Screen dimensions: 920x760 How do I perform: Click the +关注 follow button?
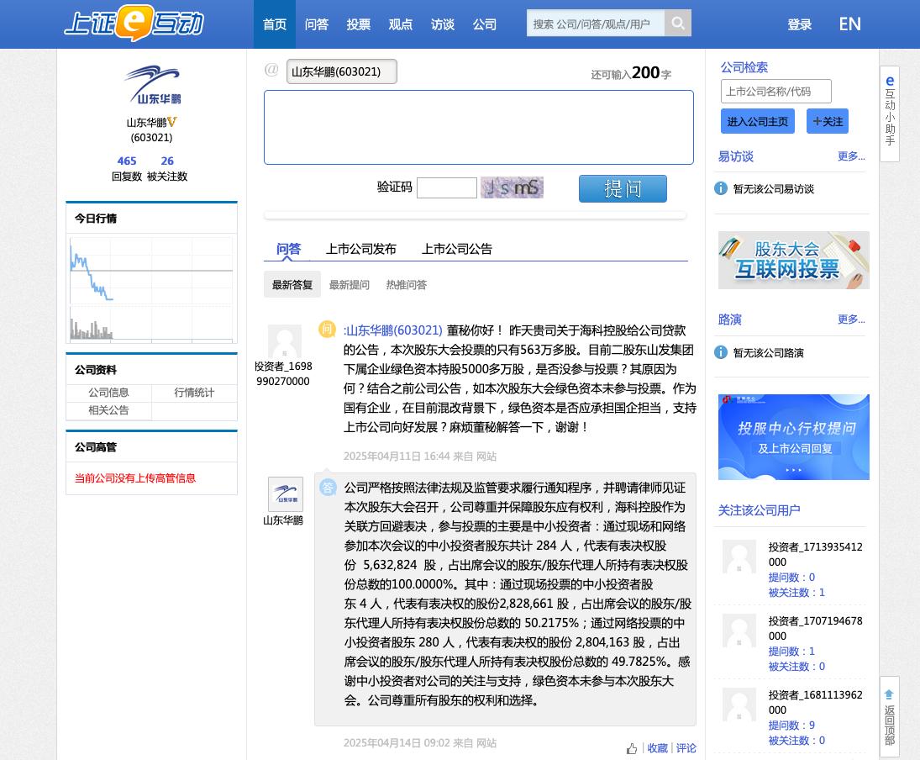827,121
